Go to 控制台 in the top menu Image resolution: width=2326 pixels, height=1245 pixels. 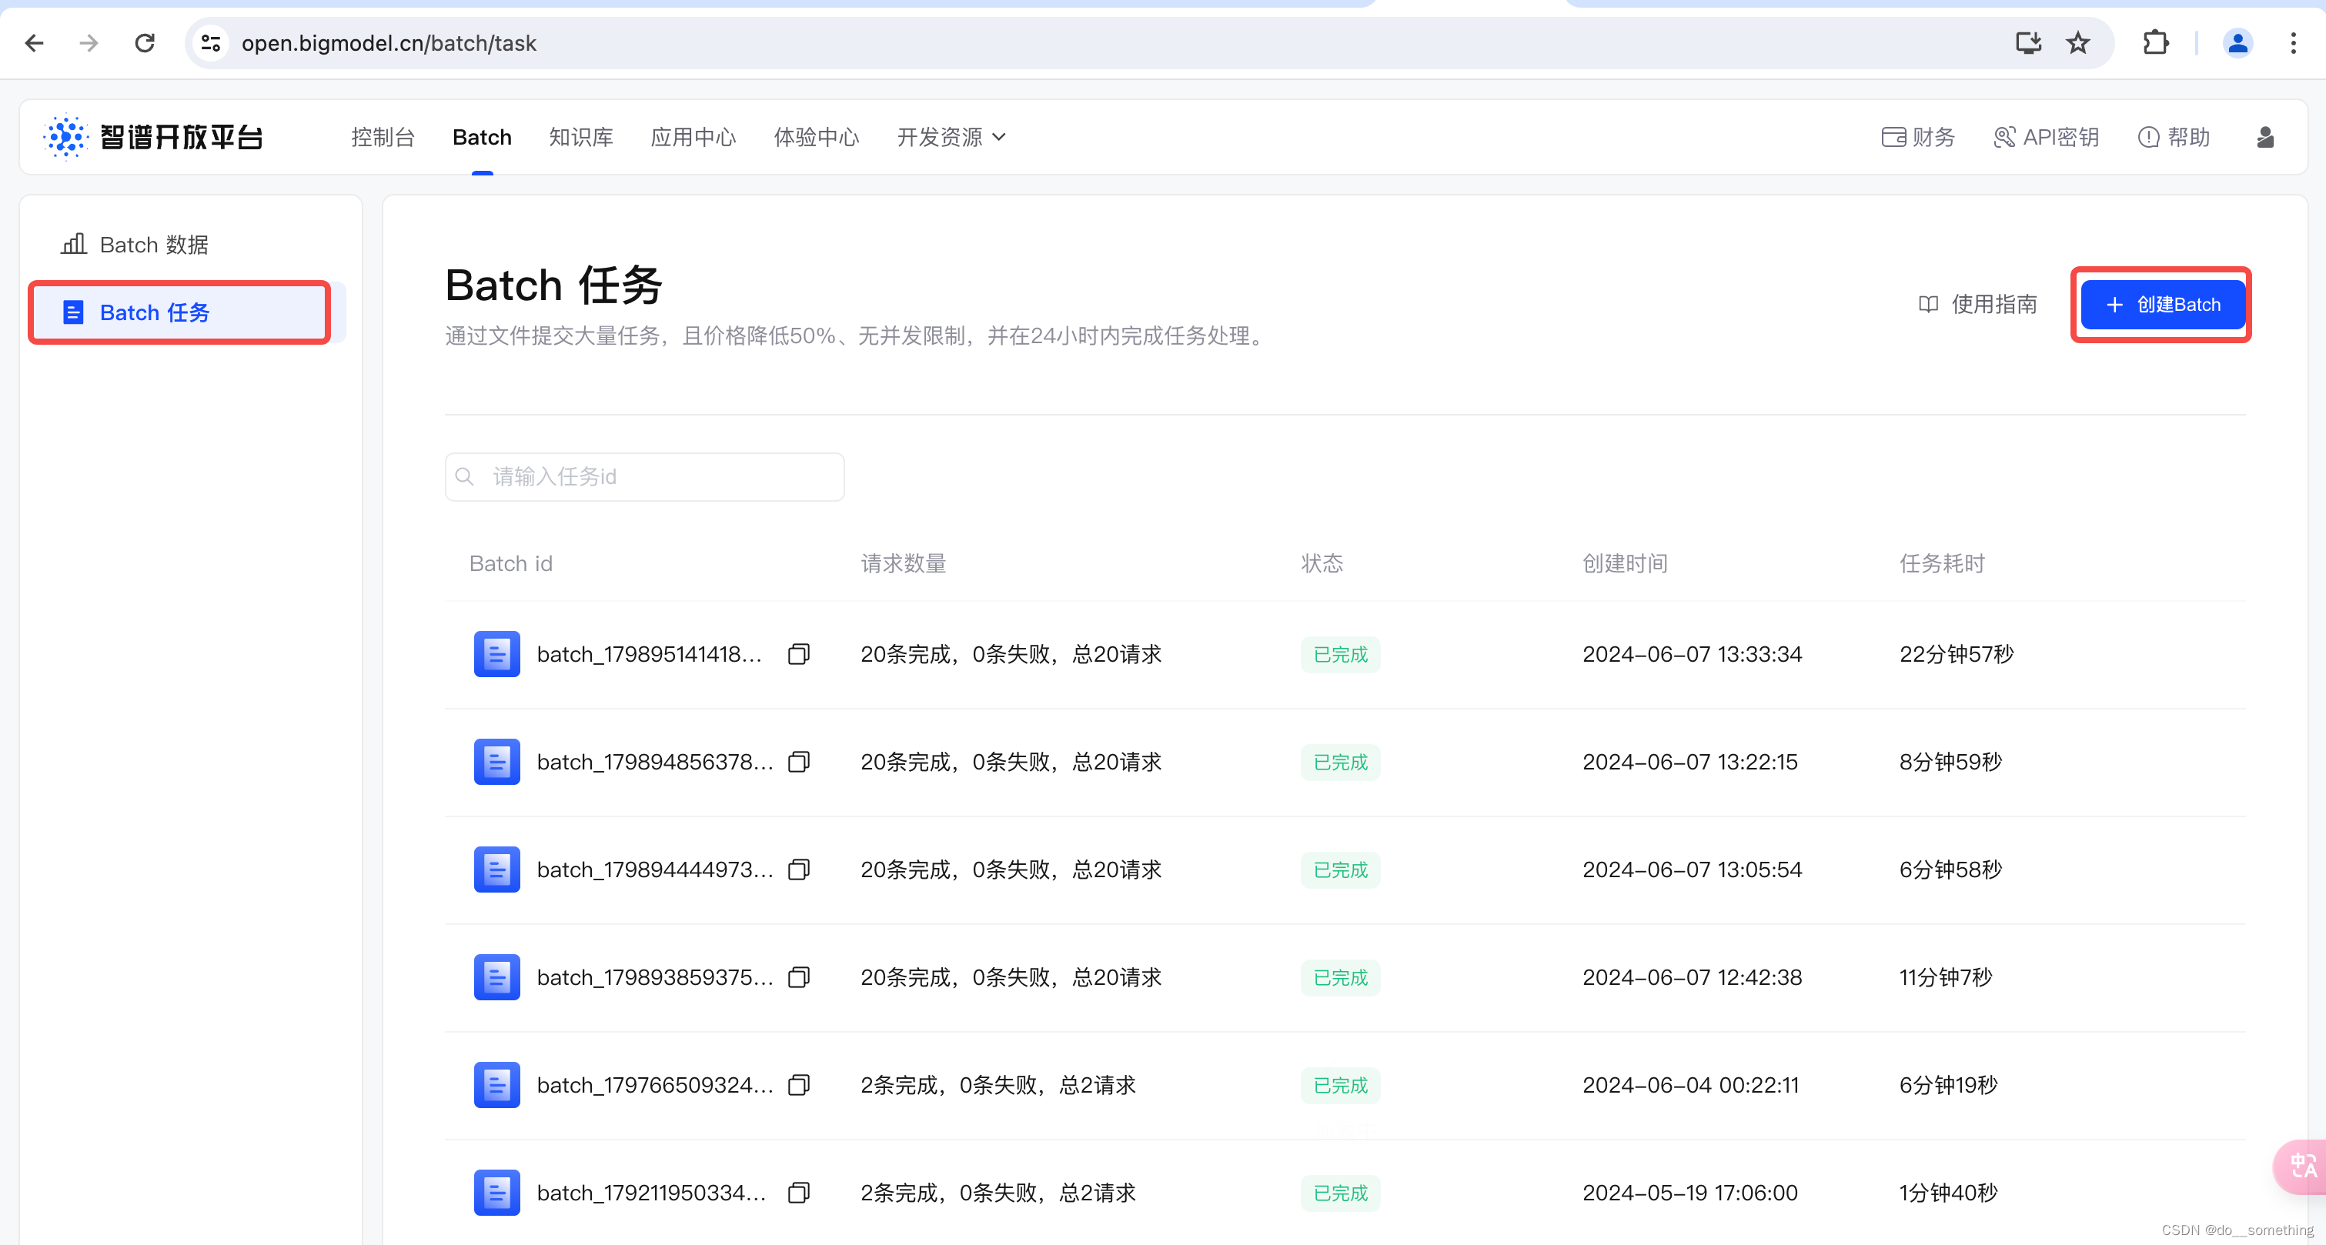click(x=383, y=136)
